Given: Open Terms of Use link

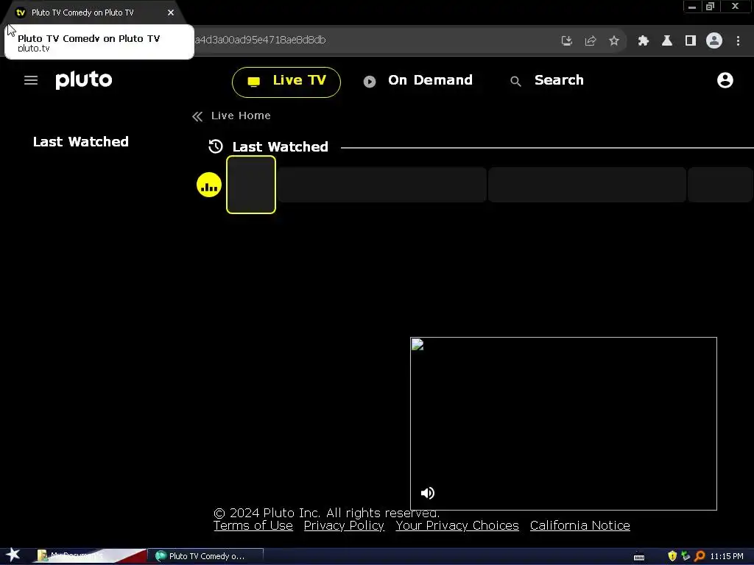Looking at the screenshot, I should click(253, 525).
